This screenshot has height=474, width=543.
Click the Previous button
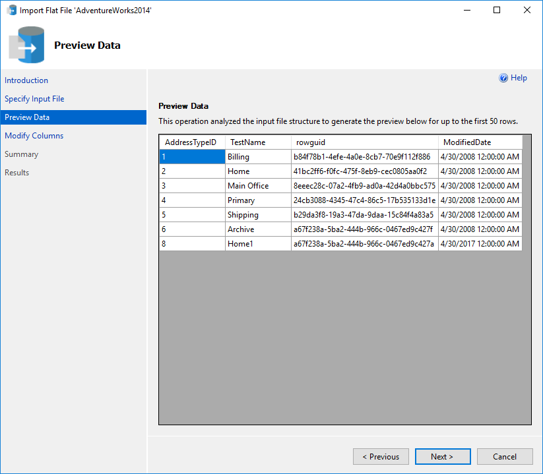pyautogui.click(x=381, y=456)
